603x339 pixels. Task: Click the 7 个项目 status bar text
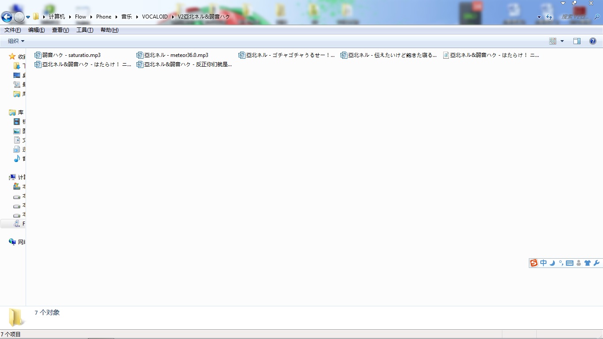[11, 334]
